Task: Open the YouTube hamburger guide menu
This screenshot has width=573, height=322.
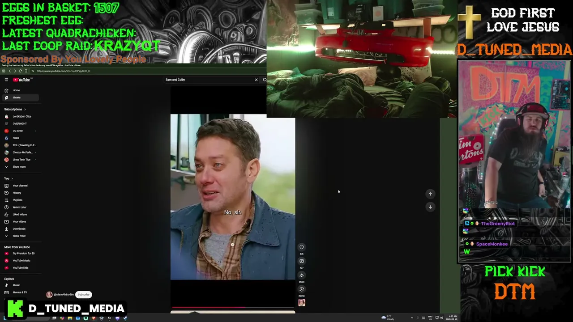Action: pyautogui.click(x=6, y=80)
